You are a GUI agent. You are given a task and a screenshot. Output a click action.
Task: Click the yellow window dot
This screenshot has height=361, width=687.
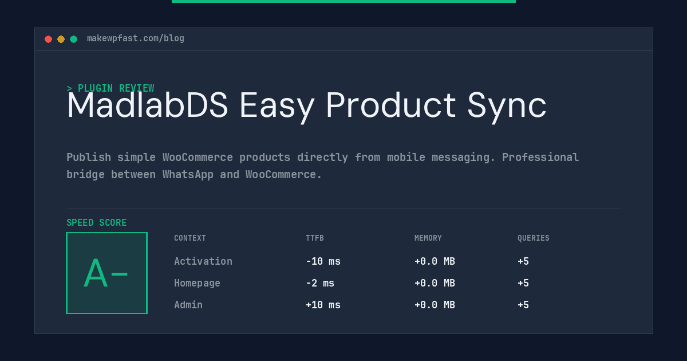coord(61,39)
